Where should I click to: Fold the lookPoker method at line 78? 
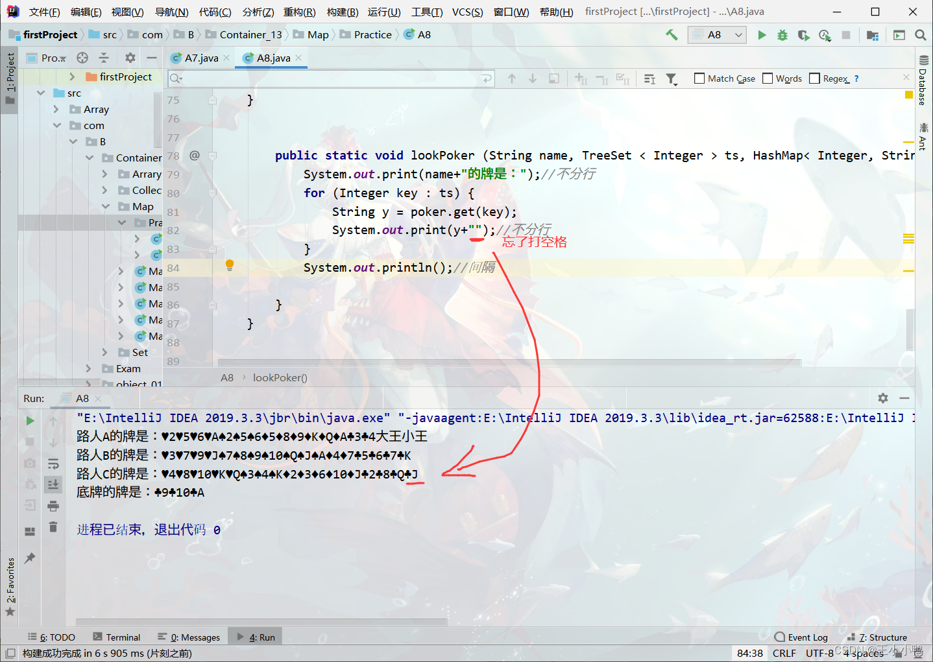(212, 156)
